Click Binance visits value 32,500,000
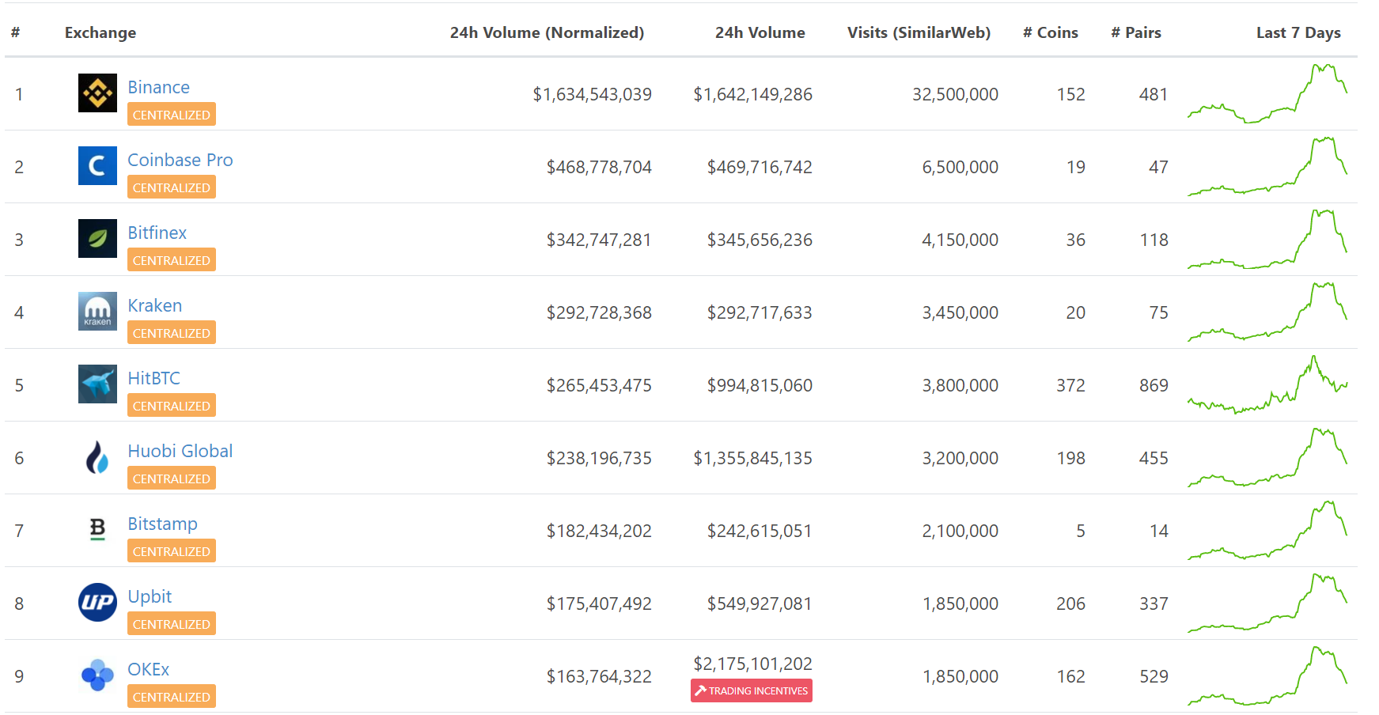The image size is (1379, 715). tap(955, 94)
